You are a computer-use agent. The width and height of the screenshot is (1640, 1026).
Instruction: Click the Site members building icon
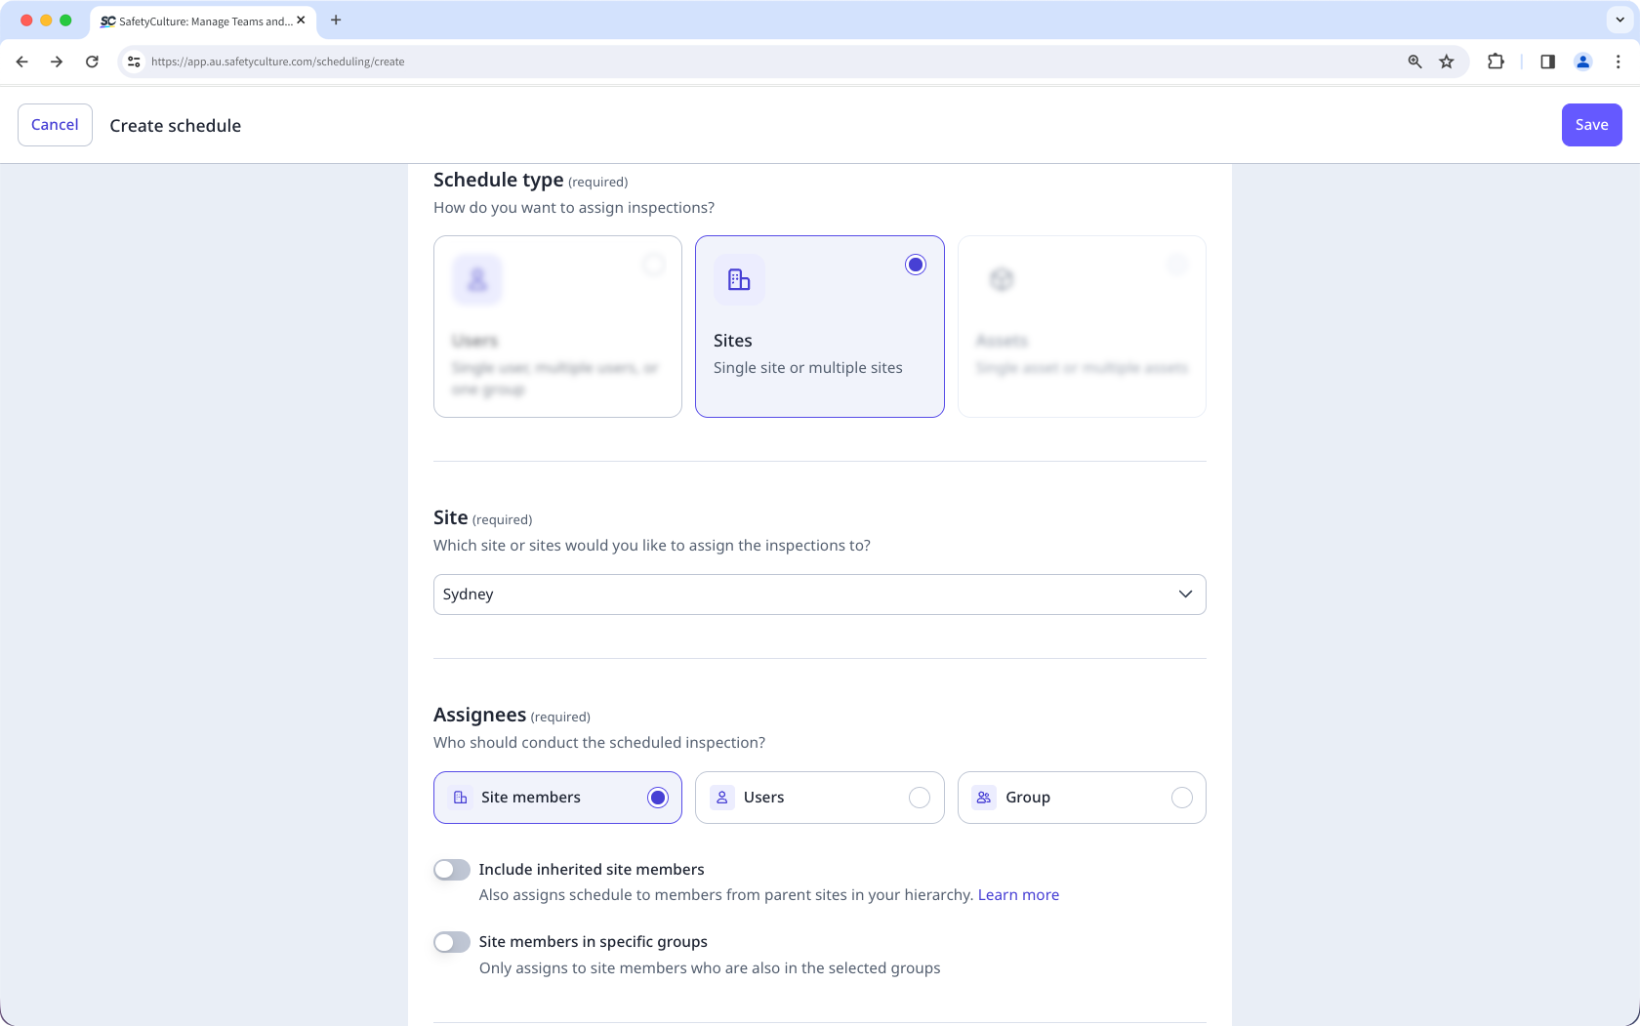(461, 798)
